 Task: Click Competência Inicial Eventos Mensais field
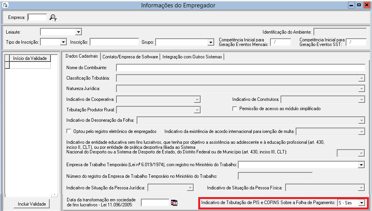(280, 42)
